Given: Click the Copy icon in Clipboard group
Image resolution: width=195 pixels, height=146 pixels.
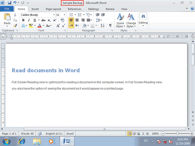Looking at the screenshot, I should (15, 20).
